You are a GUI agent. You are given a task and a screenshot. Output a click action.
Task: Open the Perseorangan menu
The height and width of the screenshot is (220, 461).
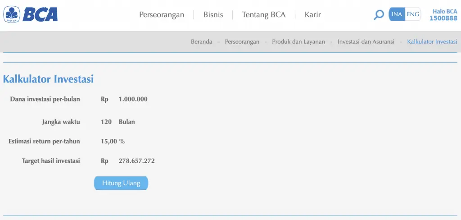(162, 14)
